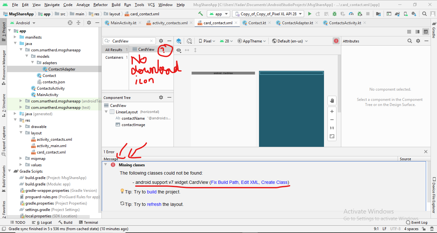The image size is (437, 233).
Task: Click the collapse all icon in Project panel
Action: 78,23
